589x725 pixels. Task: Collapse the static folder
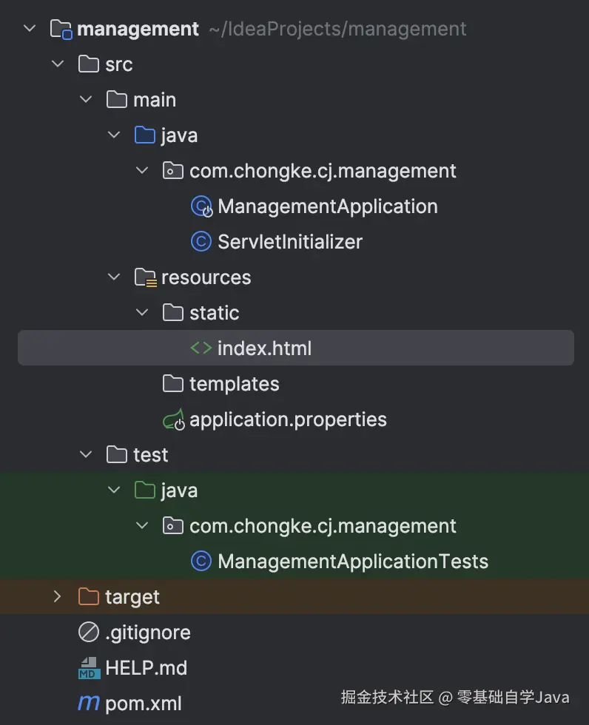click(142, 313)
